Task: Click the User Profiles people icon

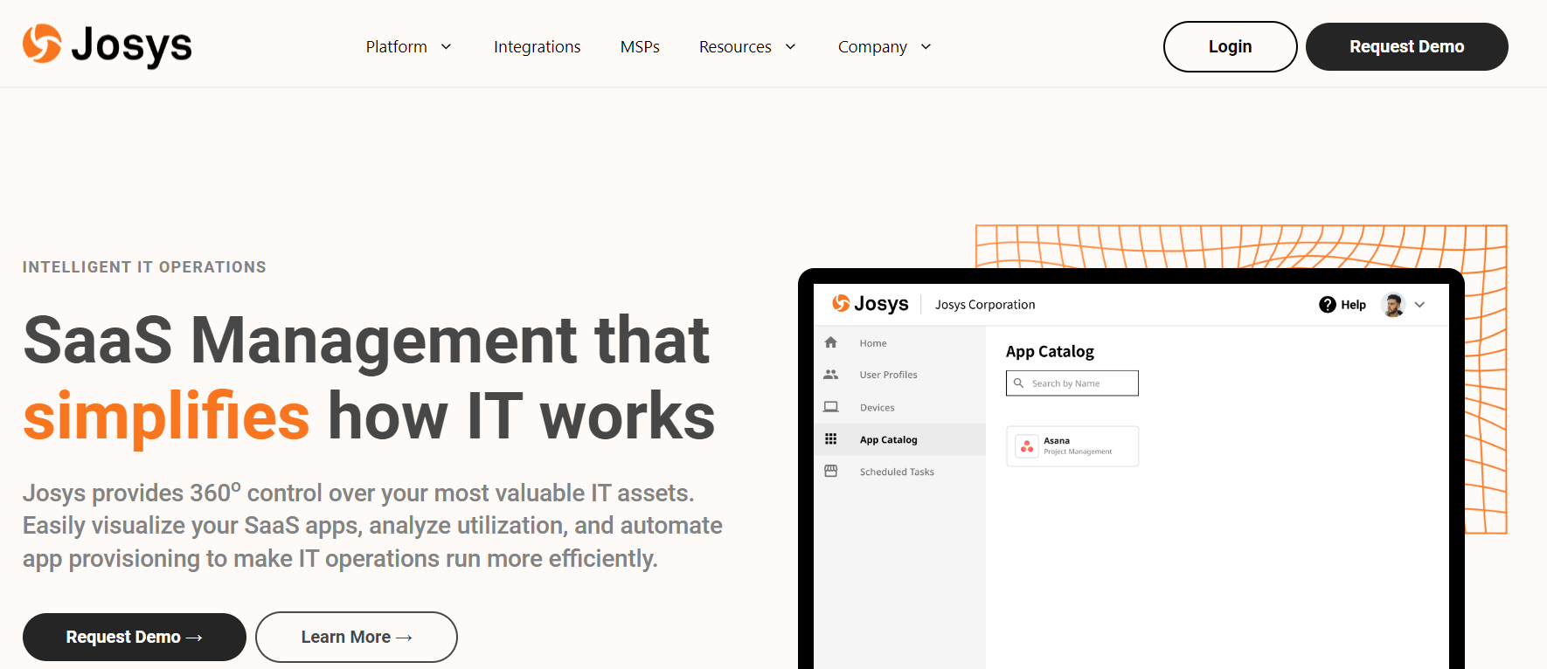Action: pos(831,375)
